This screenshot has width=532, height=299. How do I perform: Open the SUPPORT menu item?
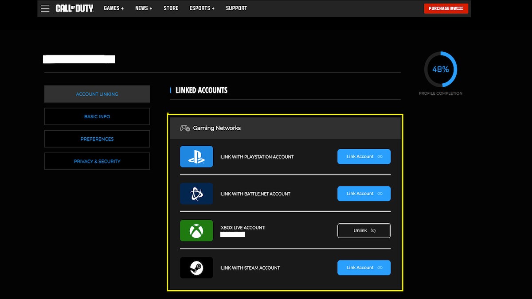pos(236,8)
